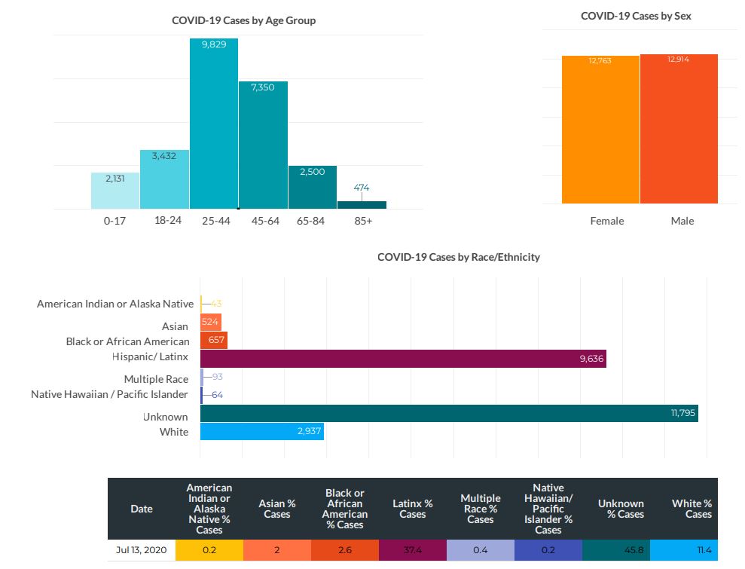Click the Unknown race bar showing 11,795
This screenshot has height=569, width=745.
449,413
